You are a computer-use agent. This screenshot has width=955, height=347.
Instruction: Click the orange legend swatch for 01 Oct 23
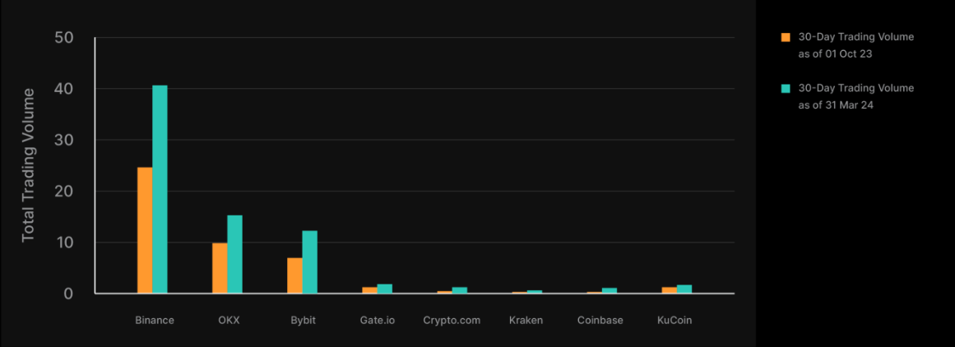(785, 37)
